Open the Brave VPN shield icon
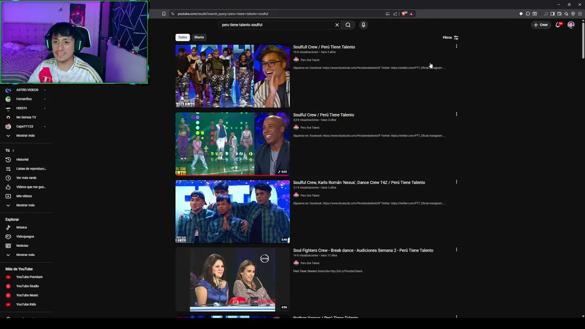Image resolution: width=585 pixels, height=329 pixels. [573, 14]
